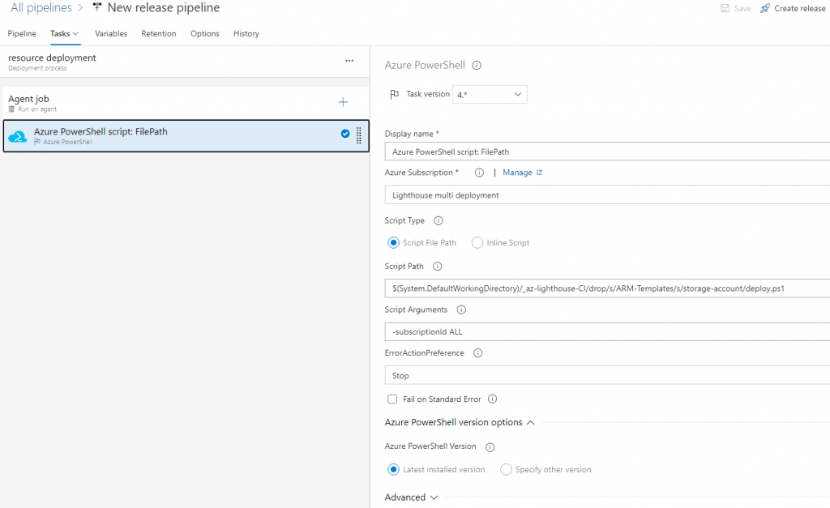Select the Agent job row

(186, 103)
